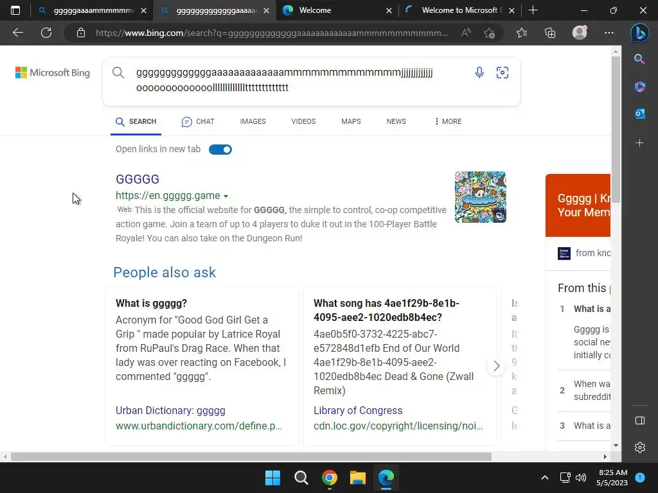Screen dimensions: 658x493
Task: Open Outlook in the sidebar
Action: (639, 114)
